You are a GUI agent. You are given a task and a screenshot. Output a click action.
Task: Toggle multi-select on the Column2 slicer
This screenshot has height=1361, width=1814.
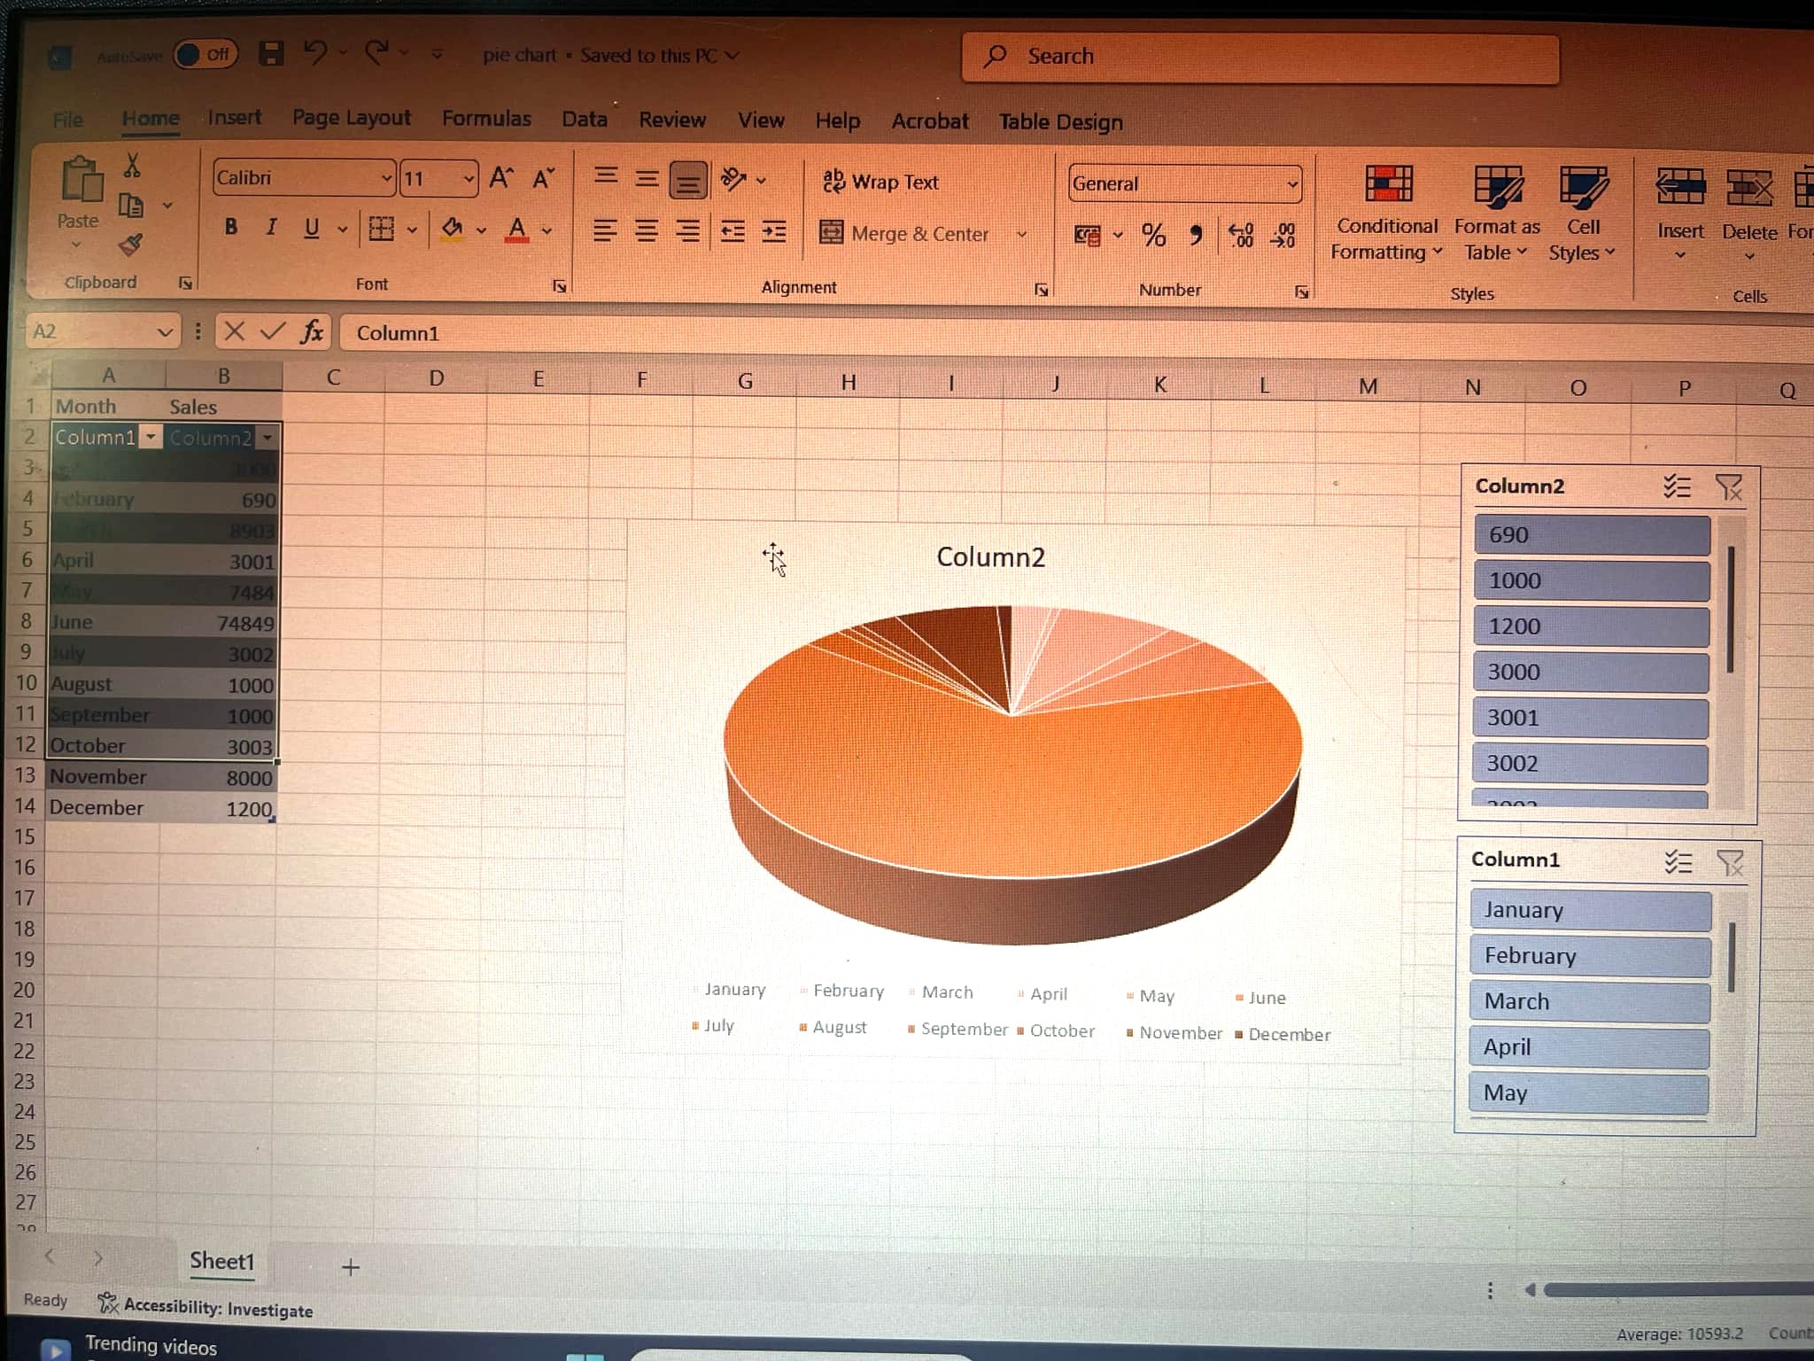pos(1677,486)
